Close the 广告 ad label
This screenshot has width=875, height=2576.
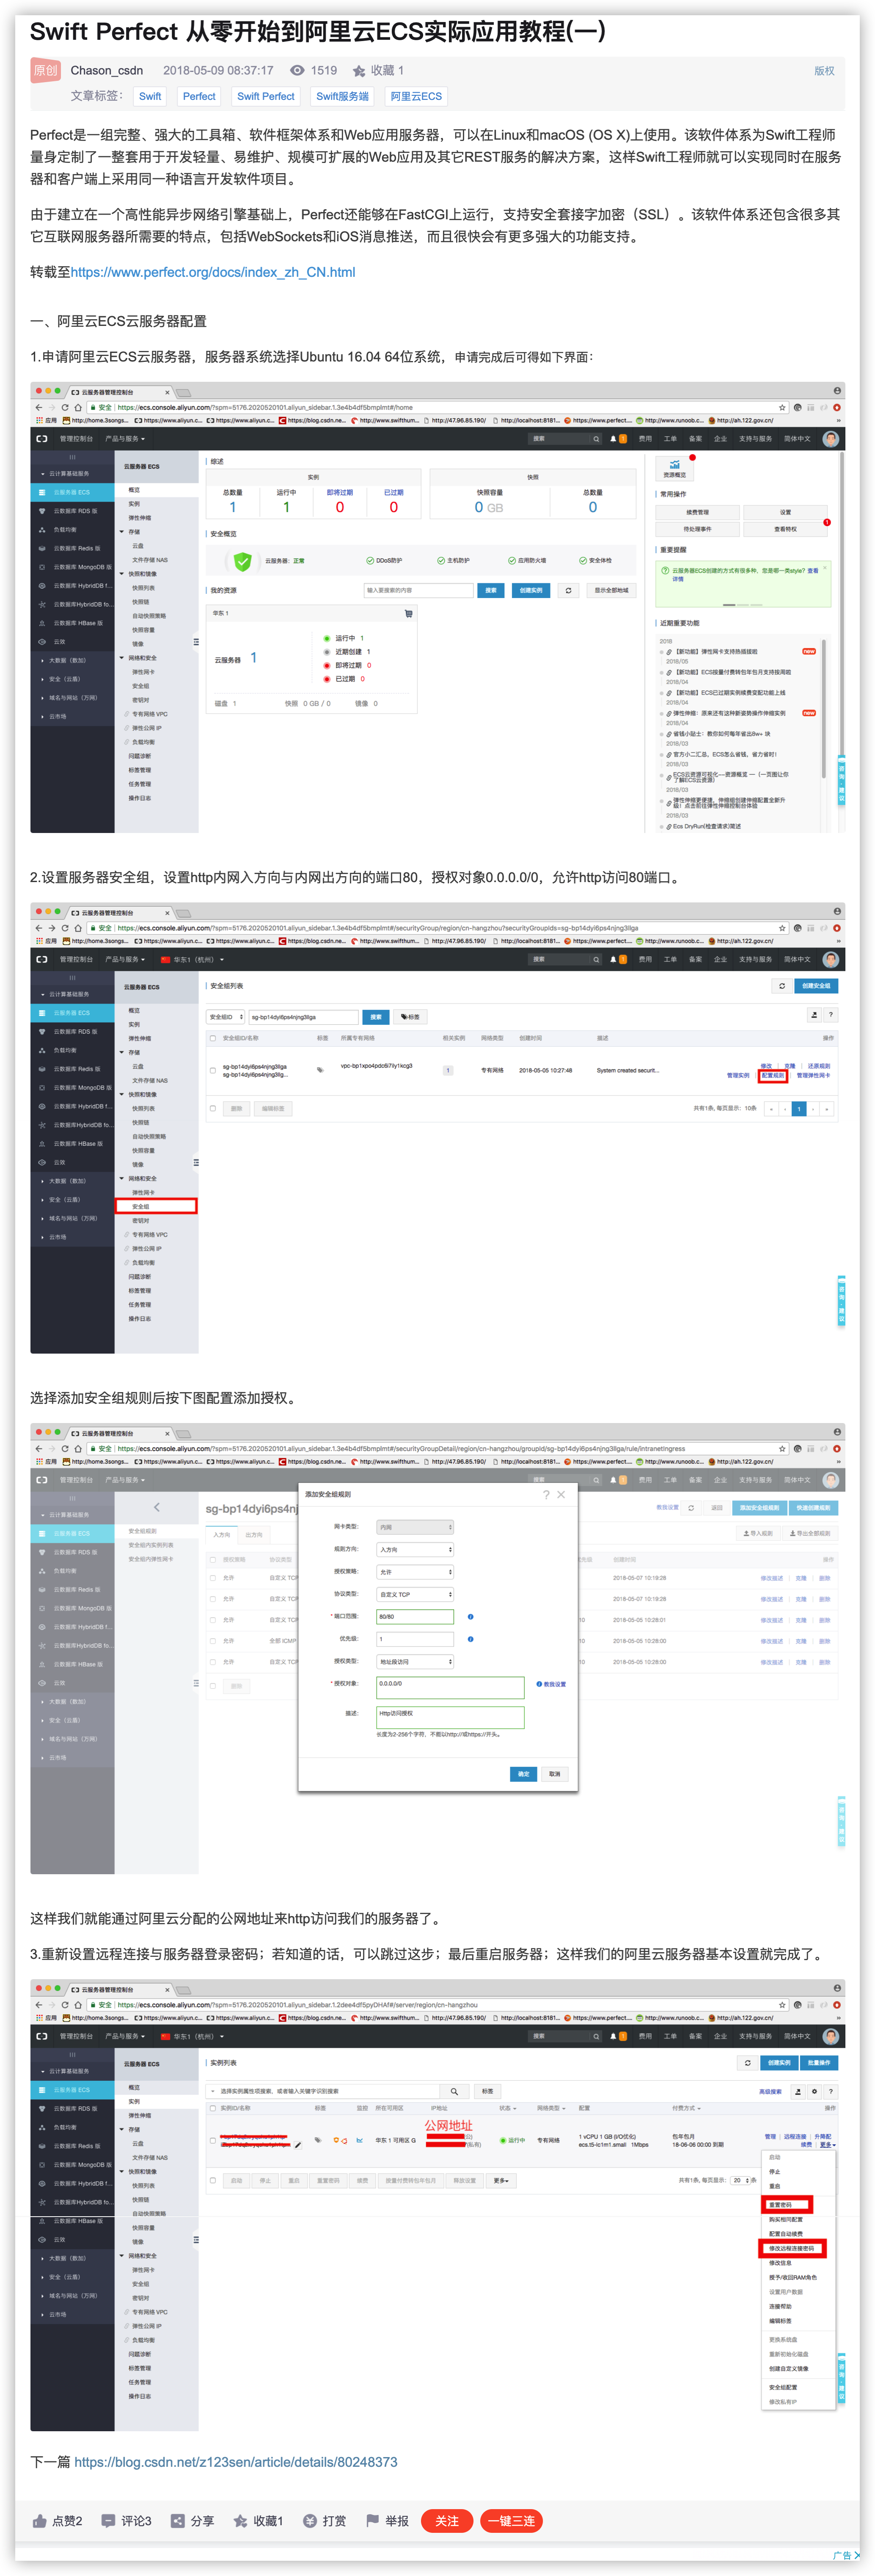click(x=857, y=2555)
